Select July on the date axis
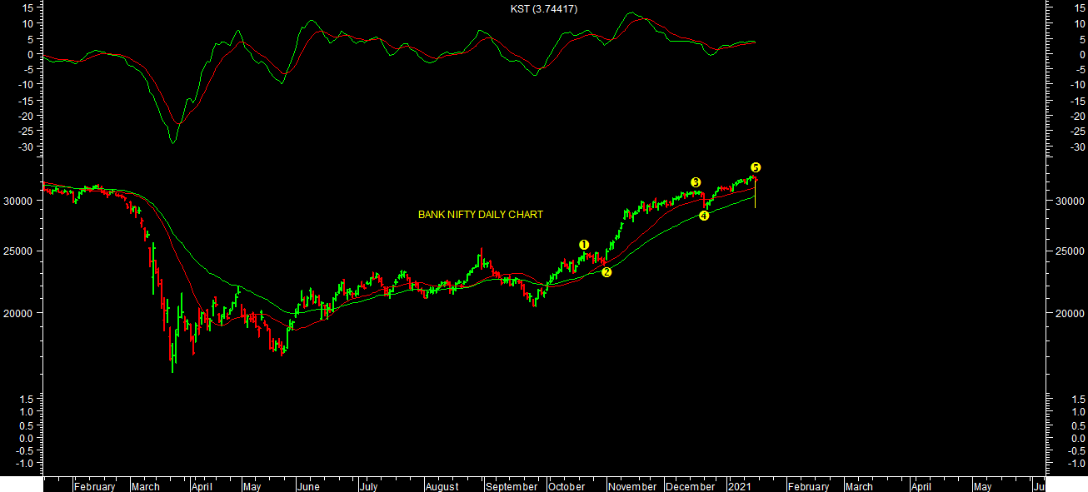The height and width of the screenshot is (492, 1088). click(x=369, y=487)
